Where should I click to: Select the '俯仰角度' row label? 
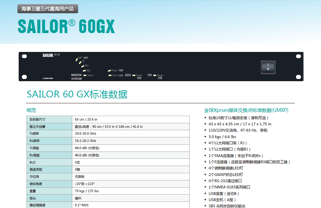pos(36,184)
